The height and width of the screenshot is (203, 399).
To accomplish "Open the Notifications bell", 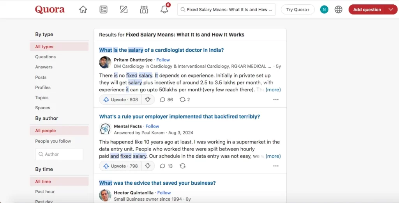I will 164,10.
